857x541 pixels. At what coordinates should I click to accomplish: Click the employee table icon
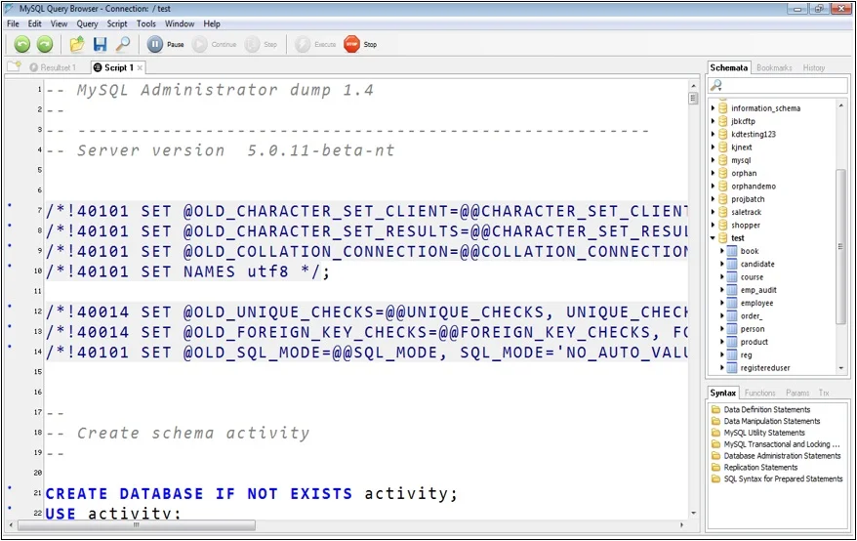click(x=732, y=303)
